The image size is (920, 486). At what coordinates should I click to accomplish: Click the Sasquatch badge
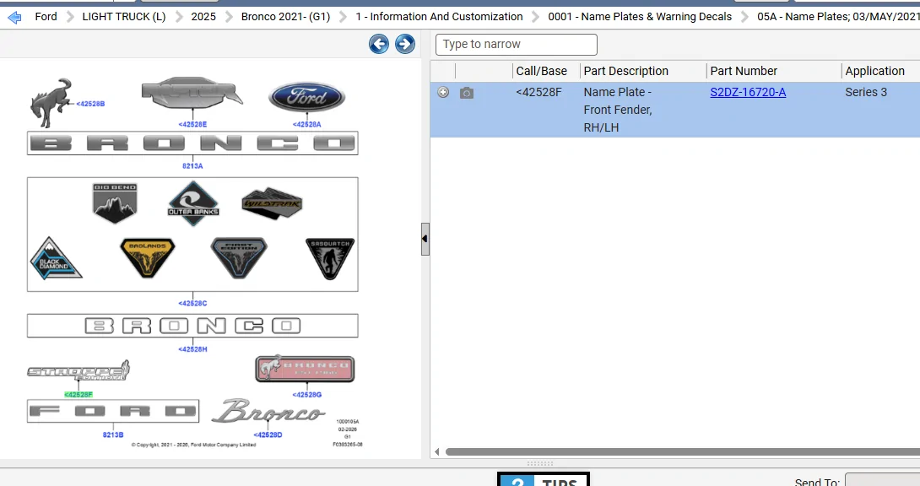coord(330,258)
